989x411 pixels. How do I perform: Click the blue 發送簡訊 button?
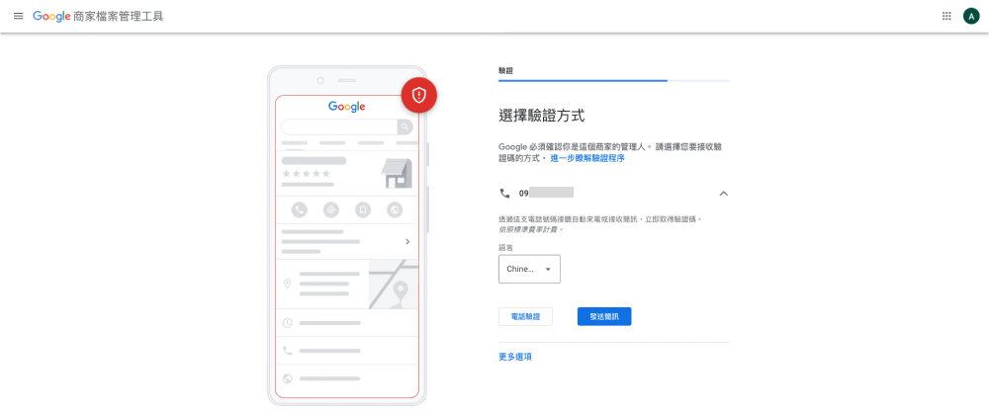pos(603,316)
